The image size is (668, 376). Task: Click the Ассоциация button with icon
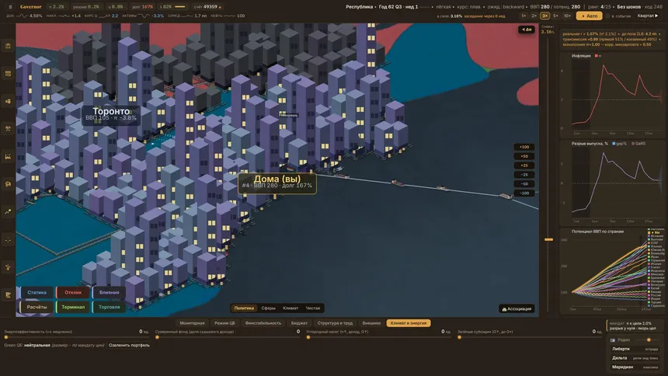pos(517,308)
